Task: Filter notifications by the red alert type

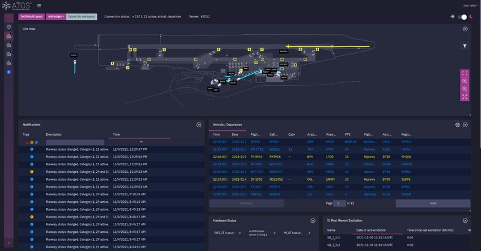Action: click(27, 142)
